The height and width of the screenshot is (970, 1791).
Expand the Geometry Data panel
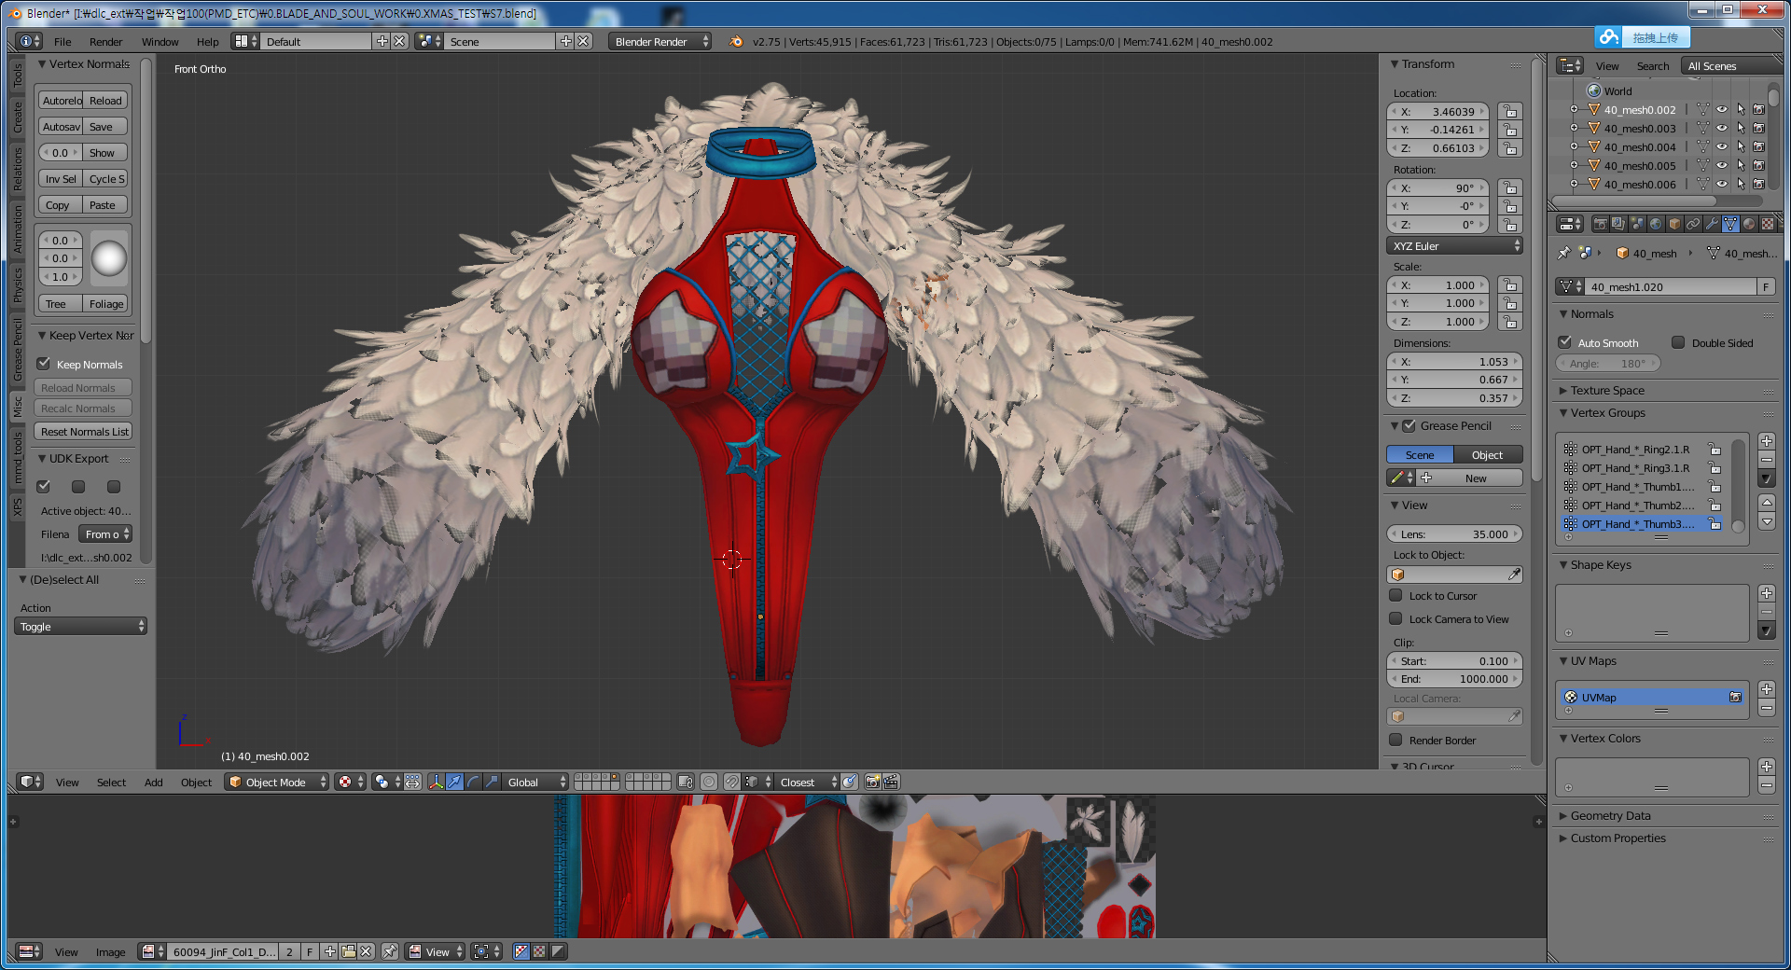(1610, 815)
